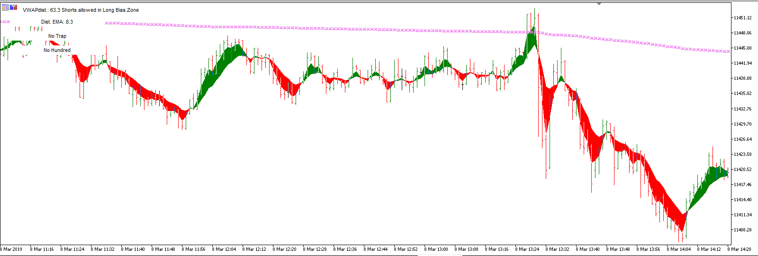Click price level 11414.40 on scale

tap(742, 200)
